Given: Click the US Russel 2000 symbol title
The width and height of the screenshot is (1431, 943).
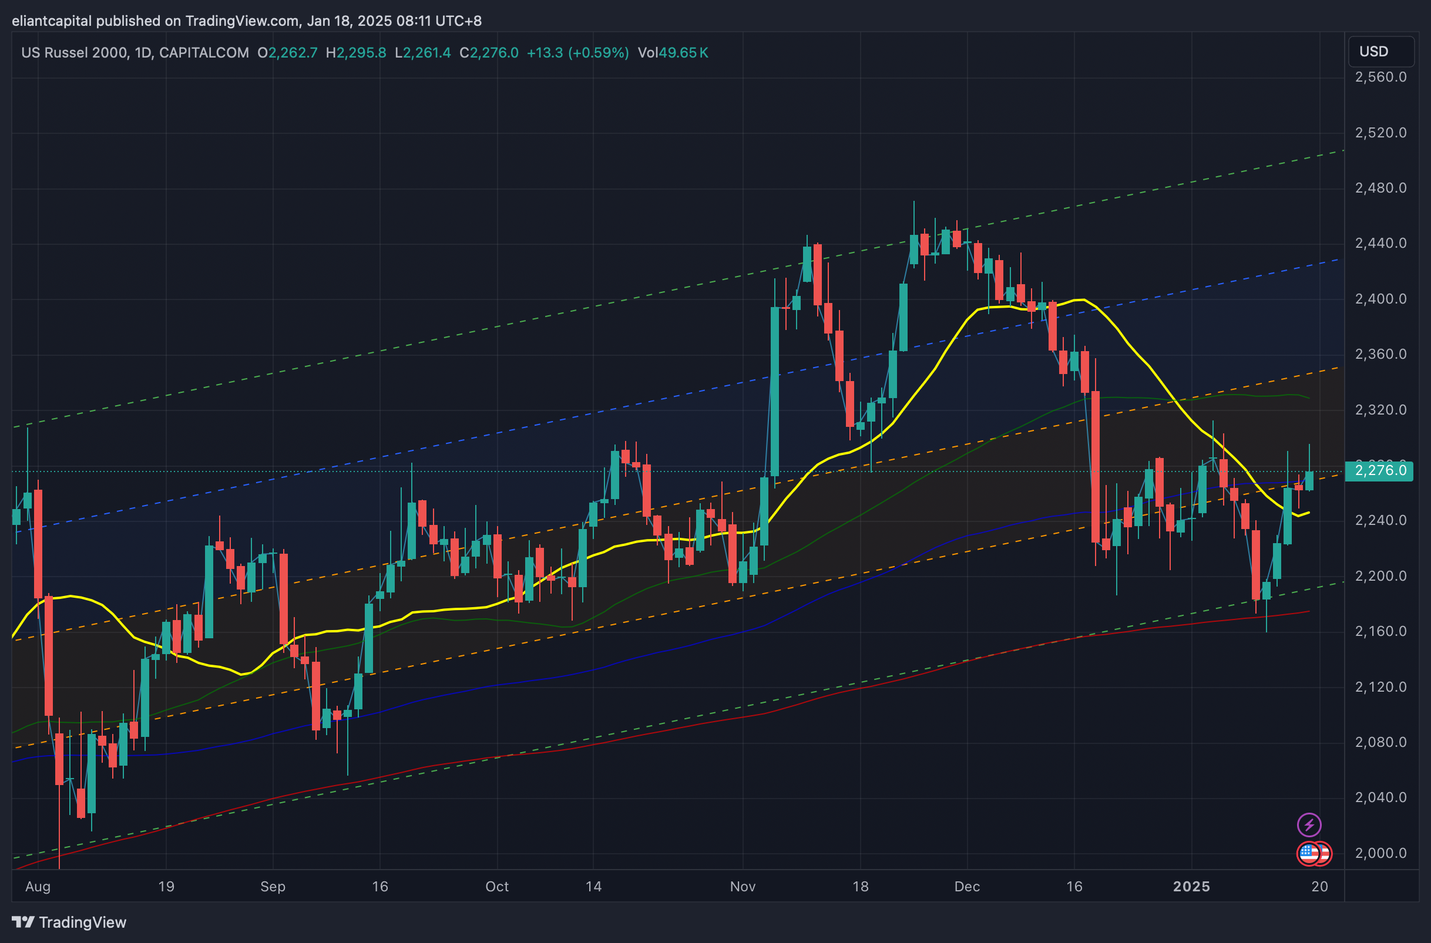Looking at the screenshot, I should click(75, 53).
